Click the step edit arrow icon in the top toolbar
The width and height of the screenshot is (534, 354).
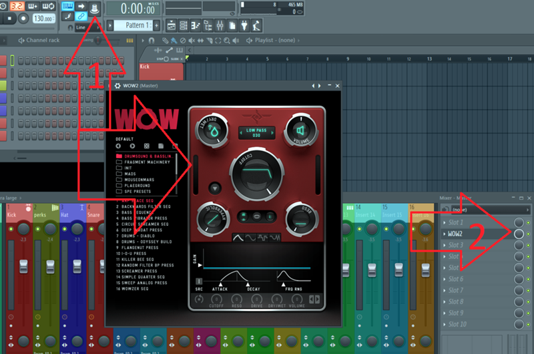[x=81, y=6]
